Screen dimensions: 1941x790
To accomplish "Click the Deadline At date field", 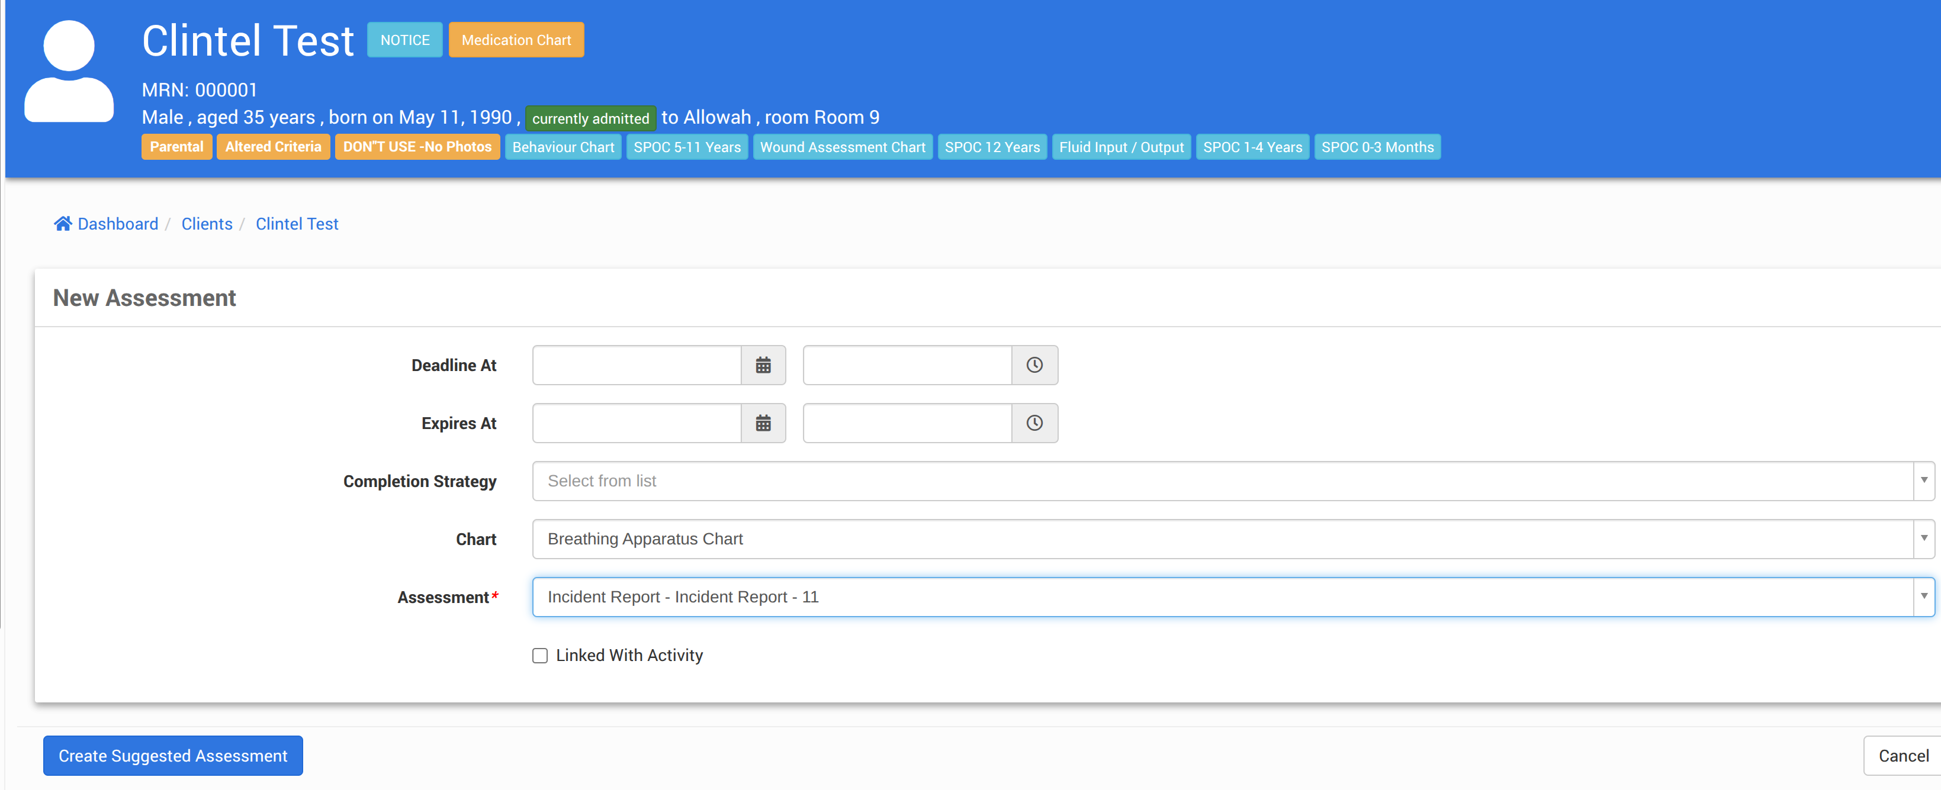I will pyautogui.click(x=636, y=365).
